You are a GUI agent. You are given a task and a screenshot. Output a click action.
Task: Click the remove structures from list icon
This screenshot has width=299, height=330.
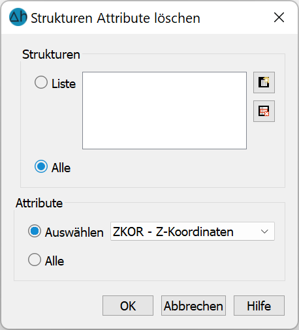264,111
